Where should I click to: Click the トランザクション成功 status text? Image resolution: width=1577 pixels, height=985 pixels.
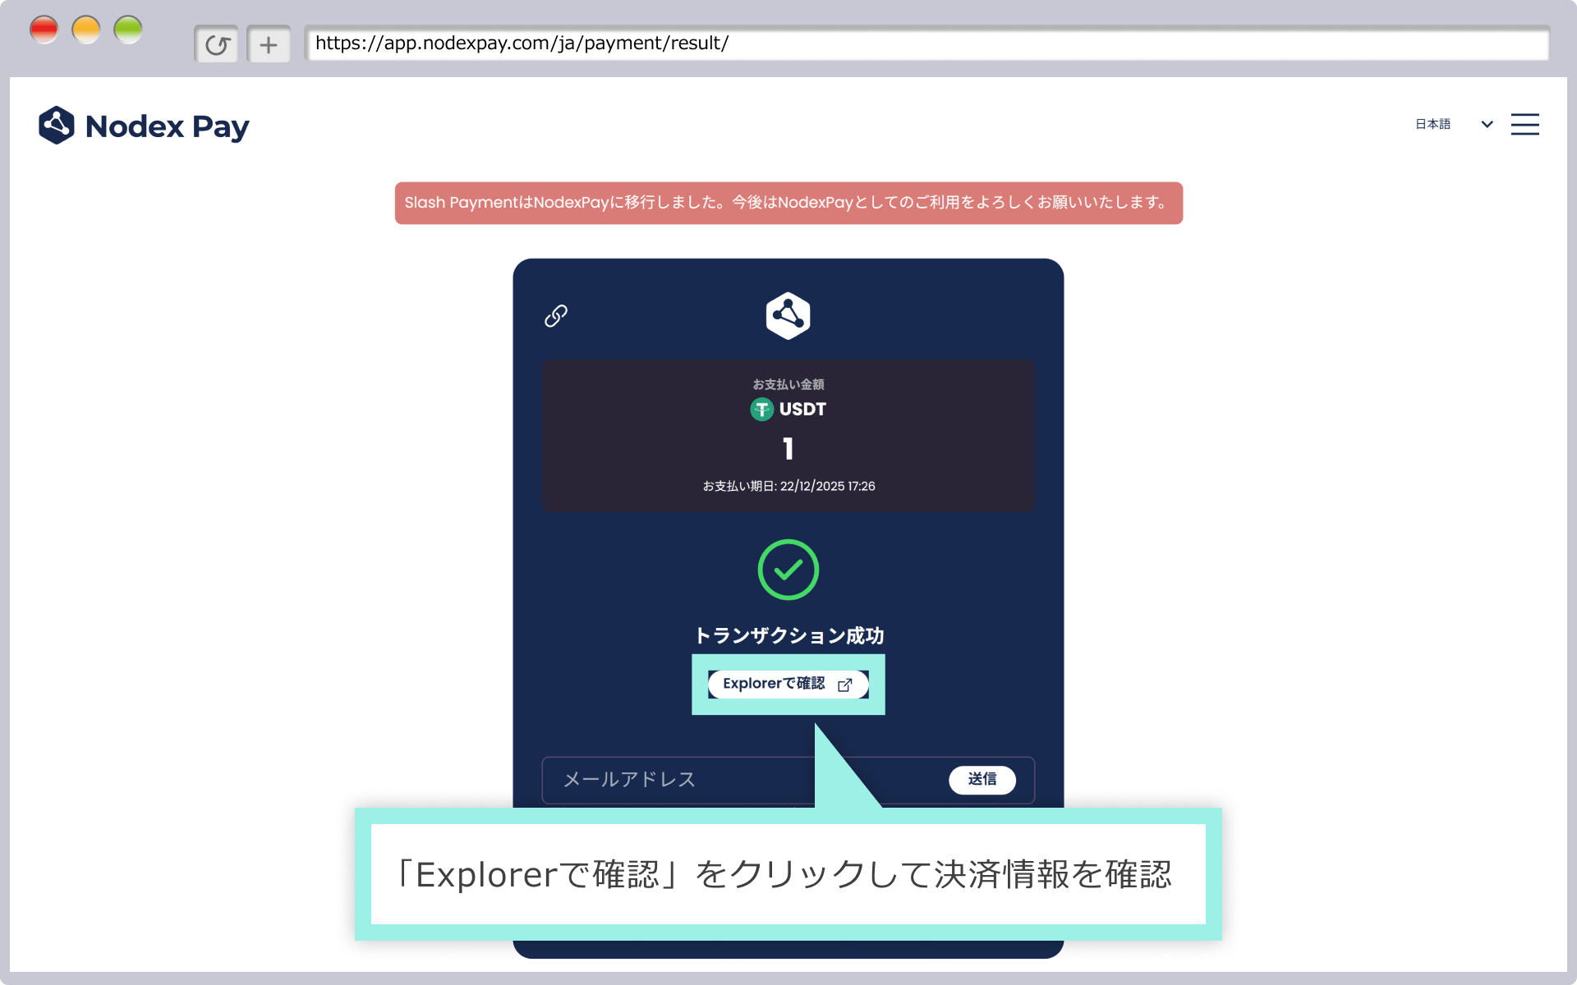788,635
